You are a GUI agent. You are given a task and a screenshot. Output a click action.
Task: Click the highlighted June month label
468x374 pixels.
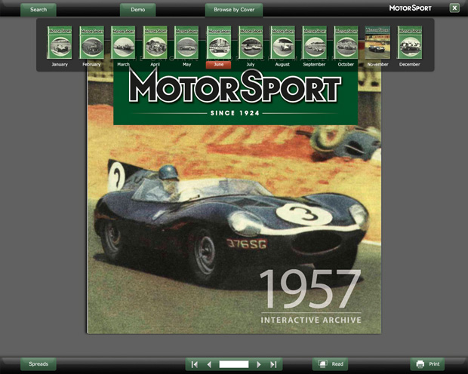pos(218,65)
